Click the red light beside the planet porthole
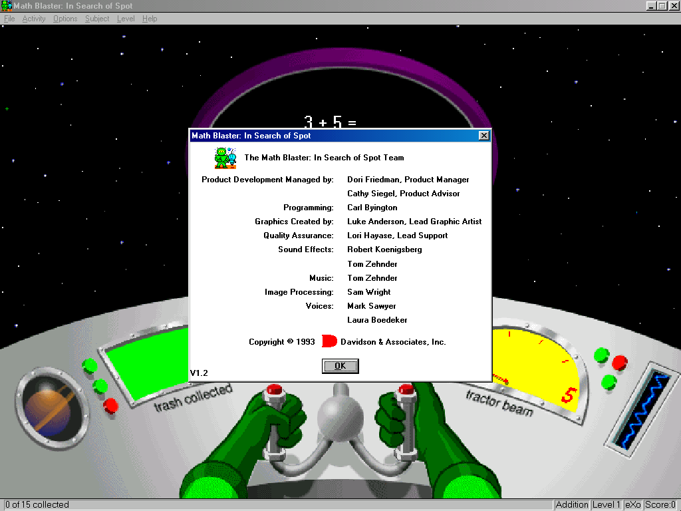 [110, 405]
